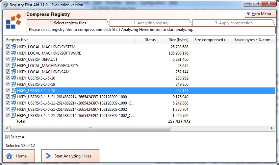This screenshot has width=279, height=165.
Task: Toggle the HKEY_USERS\.DEFAULT checkbox
Action: tap(8, 59)
